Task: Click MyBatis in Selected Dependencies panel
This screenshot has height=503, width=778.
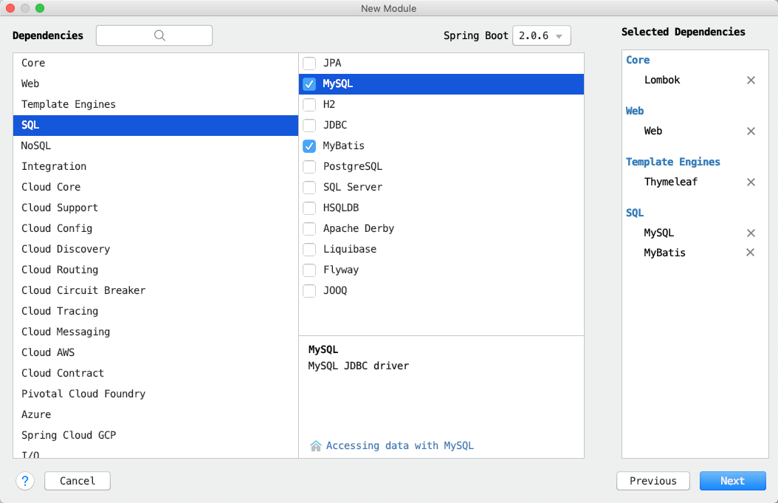Action: coord(664,253)
